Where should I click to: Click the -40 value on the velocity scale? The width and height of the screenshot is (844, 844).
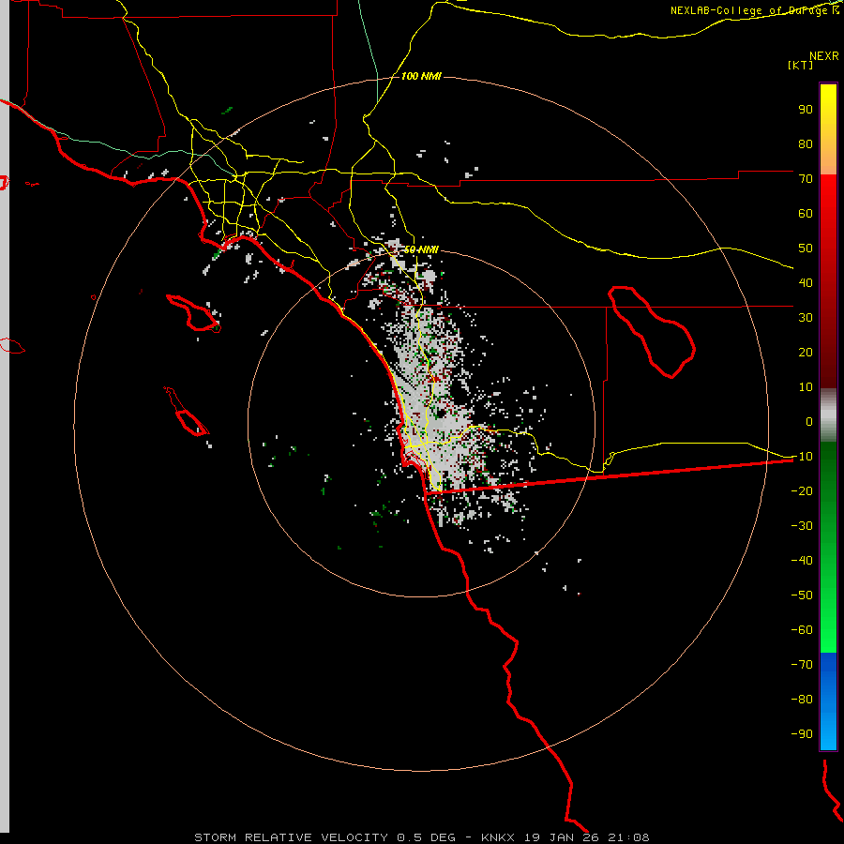coord(802,561)
